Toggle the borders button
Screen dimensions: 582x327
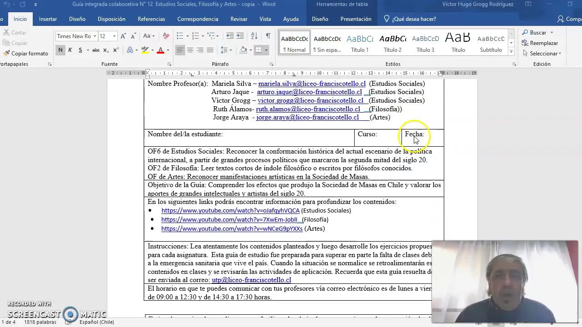click(258, 50)
